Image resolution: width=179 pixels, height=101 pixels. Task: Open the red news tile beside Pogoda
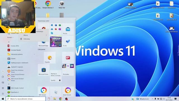(x=68, y=58)
